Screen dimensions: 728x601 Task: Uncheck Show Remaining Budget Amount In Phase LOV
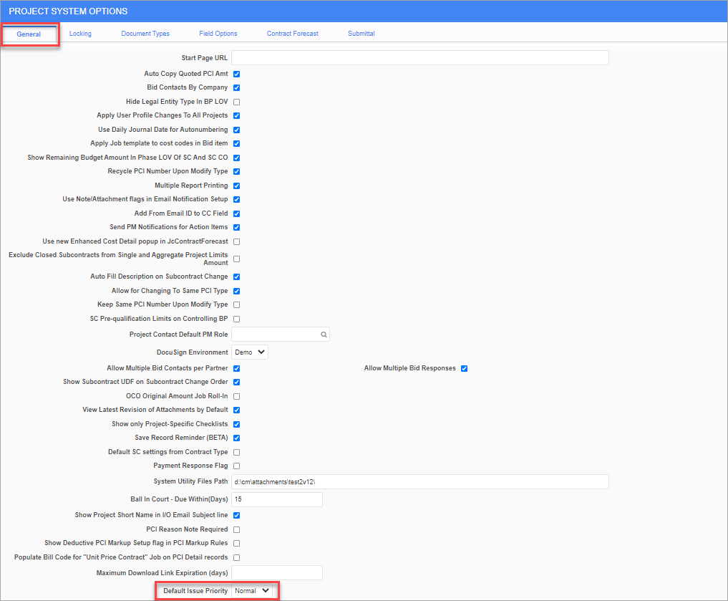pyautogui.click(x=237, y=158)
